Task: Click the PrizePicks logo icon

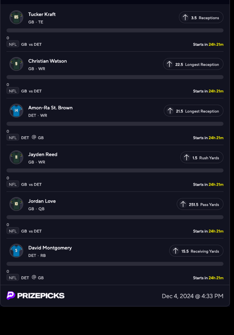Action: click(x=11, y=295)
